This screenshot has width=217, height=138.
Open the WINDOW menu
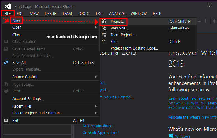point(139,13)
